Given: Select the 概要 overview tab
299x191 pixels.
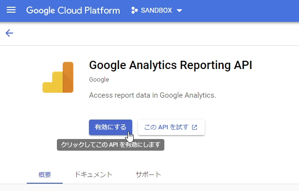Looking at the screenshot, I should 45,174.
